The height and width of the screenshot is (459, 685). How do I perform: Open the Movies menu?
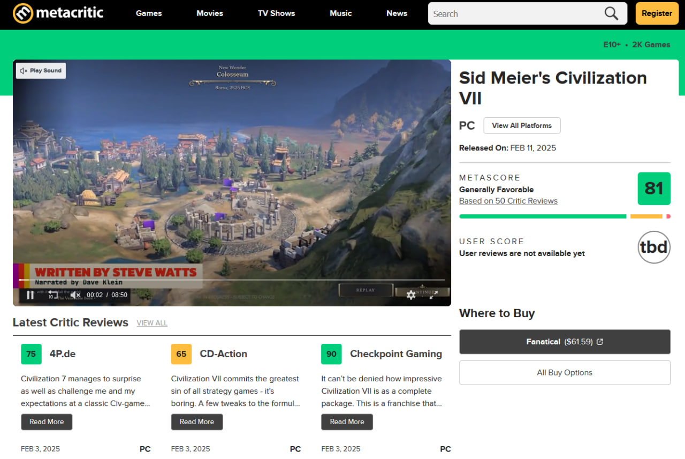click(x=210, y=13)
